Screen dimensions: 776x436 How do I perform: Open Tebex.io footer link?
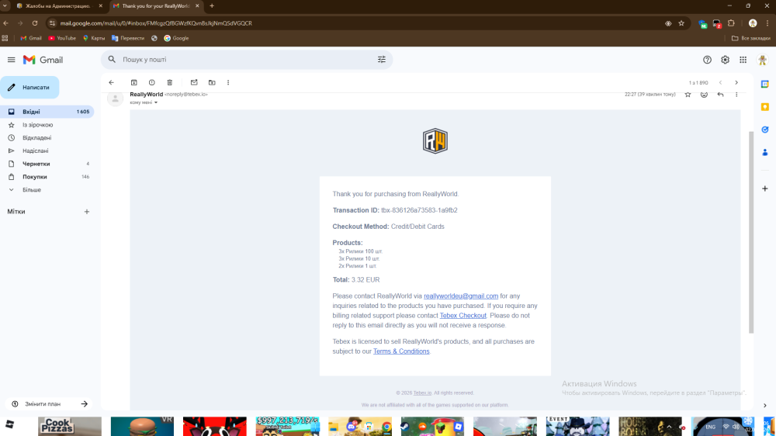pyautogui.click(x=422, y=393)
